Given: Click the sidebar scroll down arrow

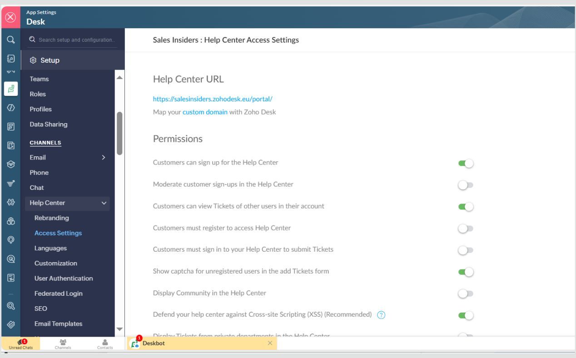Looking at the screenshot, I should click(x=120, y=329).
